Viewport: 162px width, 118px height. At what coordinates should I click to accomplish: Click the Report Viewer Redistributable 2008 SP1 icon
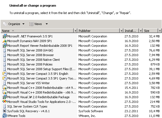pyautogui.click(x=5, y=45)
